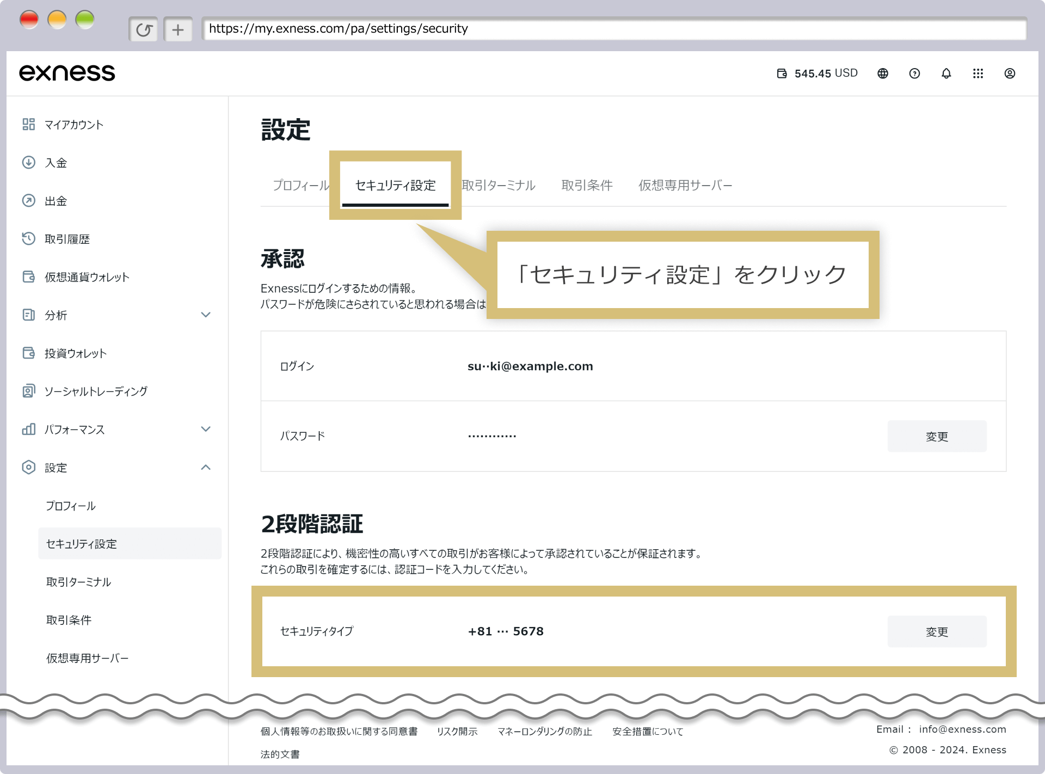Screen dimensions: 1045x774
Task: Click the phone number +81 ··· 5678
Action: [x=506, y=631]
